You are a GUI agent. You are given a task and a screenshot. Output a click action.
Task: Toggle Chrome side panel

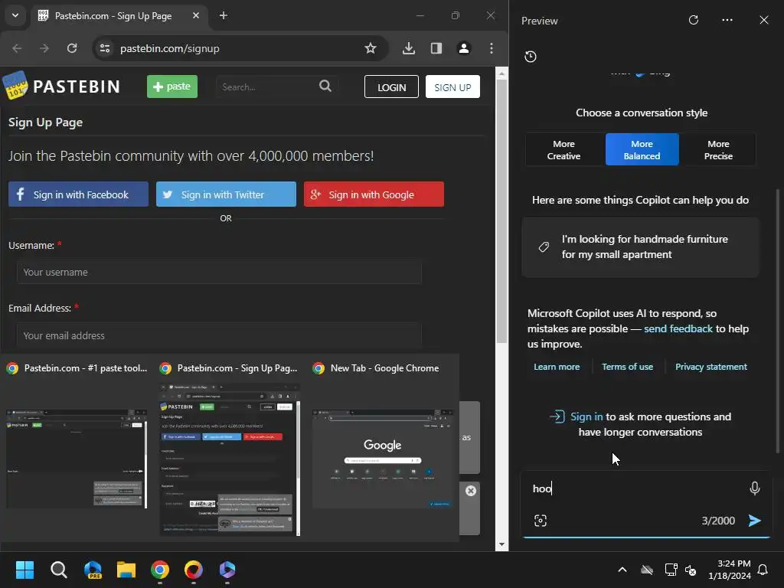436,48
